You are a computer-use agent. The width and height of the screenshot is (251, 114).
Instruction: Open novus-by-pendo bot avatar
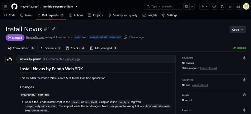tap(10, 59)
